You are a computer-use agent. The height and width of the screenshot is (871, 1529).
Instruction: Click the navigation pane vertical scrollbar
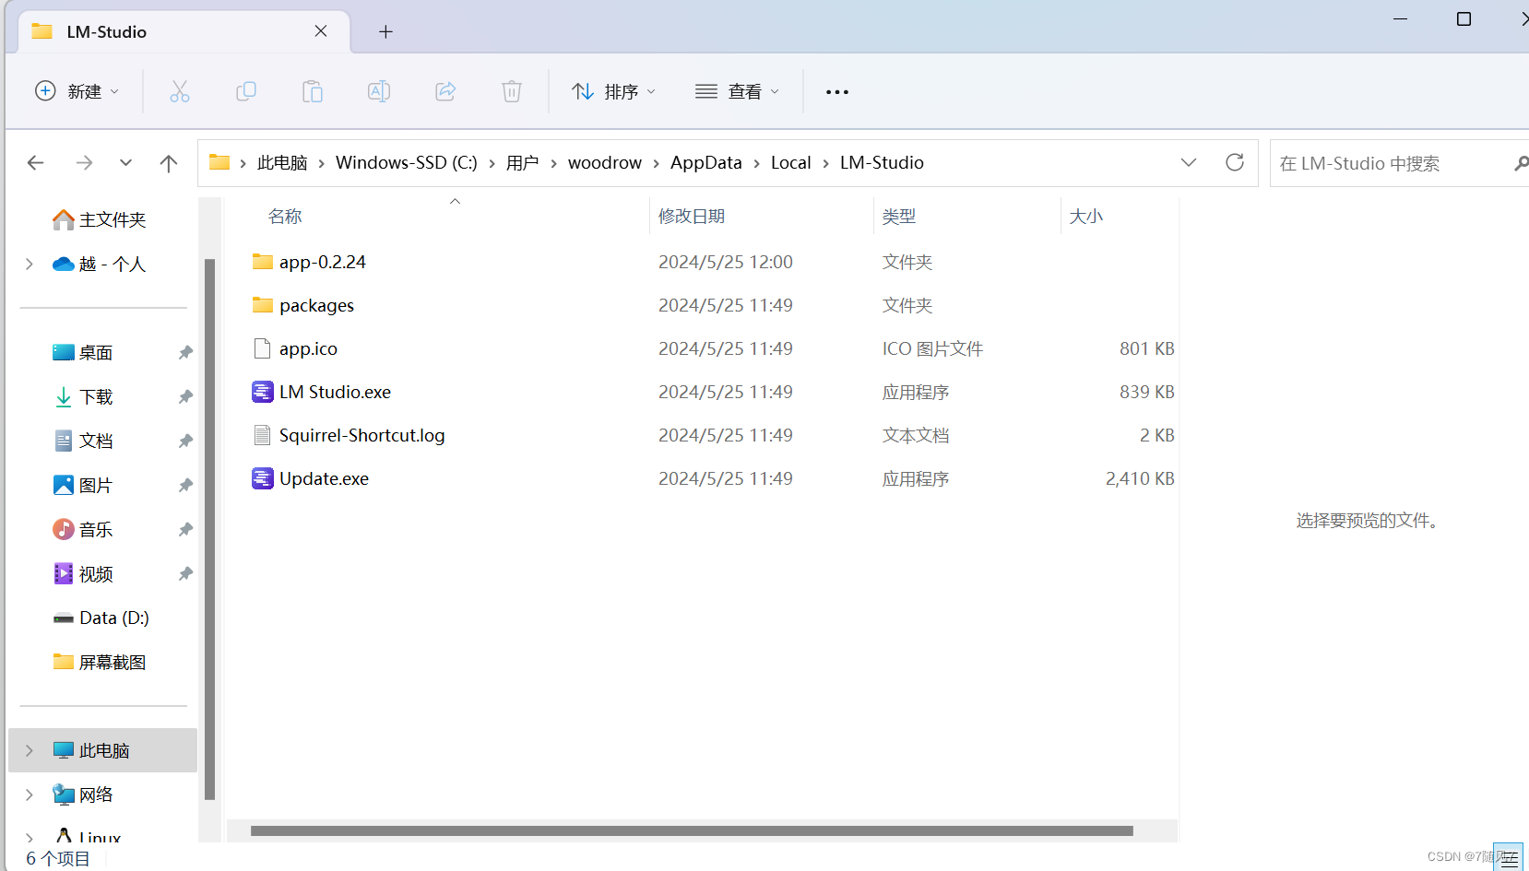[x=209, y=529]
